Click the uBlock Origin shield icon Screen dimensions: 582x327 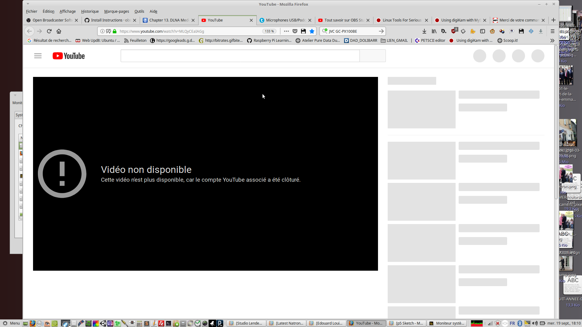click(454, 31)
